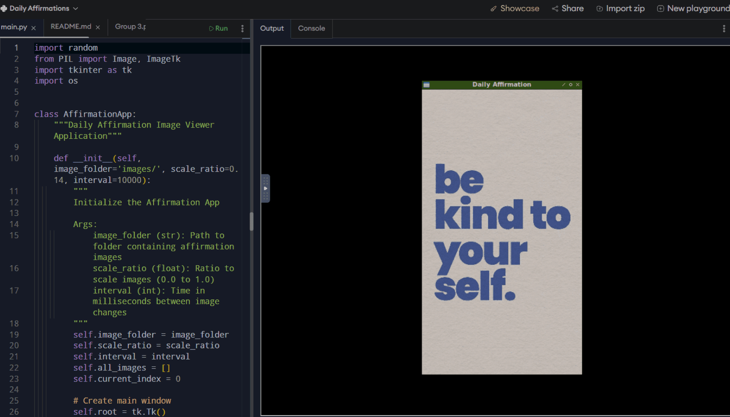The height and width of the screenshot is (417, 730).
Task: Click 'self.interval = interval' line
Action: 131,357
